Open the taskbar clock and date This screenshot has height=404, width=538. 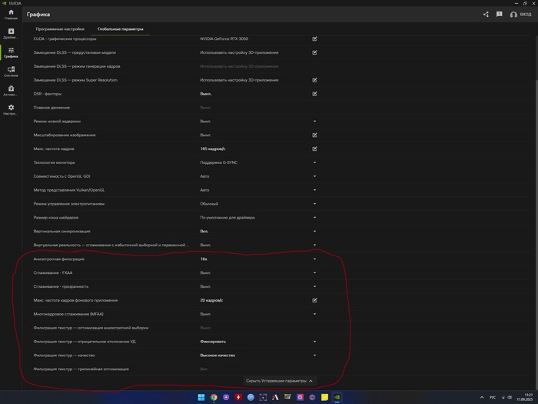[x=525, y=398]
